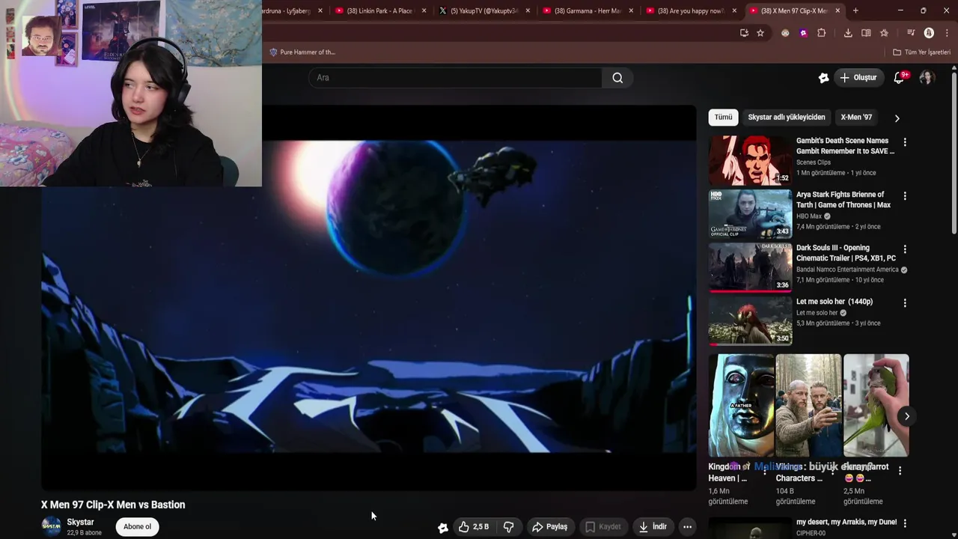Click the Paylaş share button
Image resolution: width=958 pixels, height=539 pixels.
point(549,527)
